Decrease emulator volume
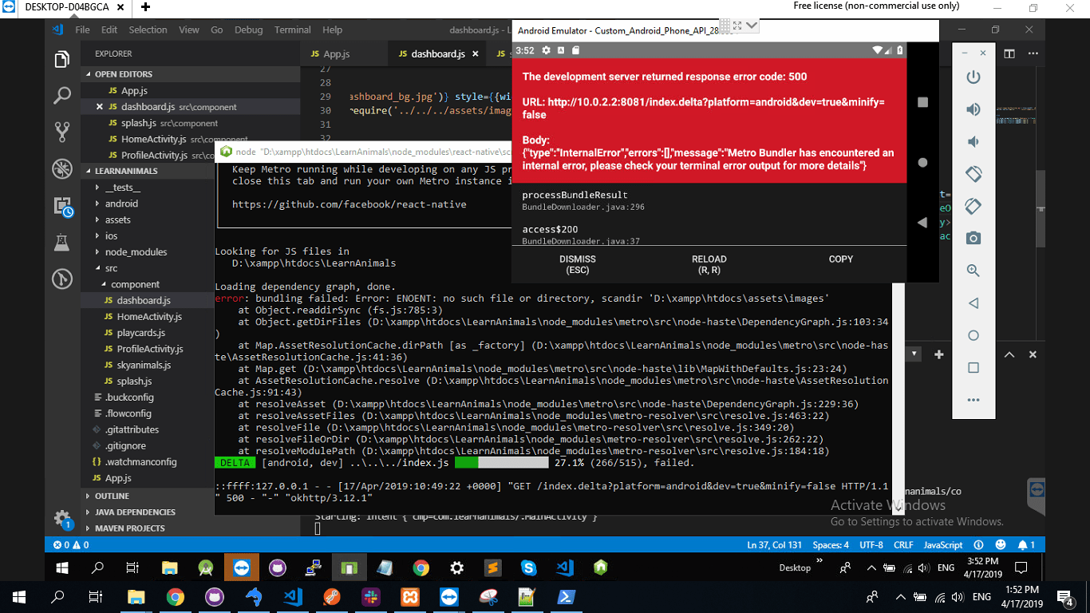Viewport: 1090px width, 613px height. [x=973, y=141]
